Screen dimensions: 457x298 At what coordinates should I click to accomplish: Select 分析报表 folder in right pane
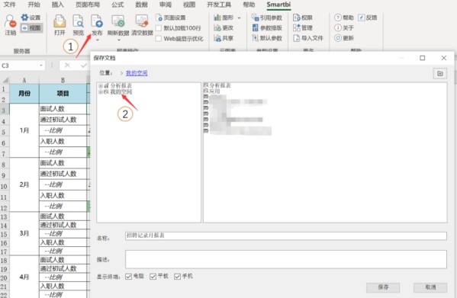220,85
